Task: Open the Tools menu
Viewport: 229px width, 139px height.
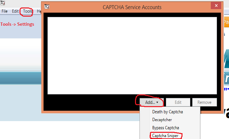Action: [x=28, y=11]
